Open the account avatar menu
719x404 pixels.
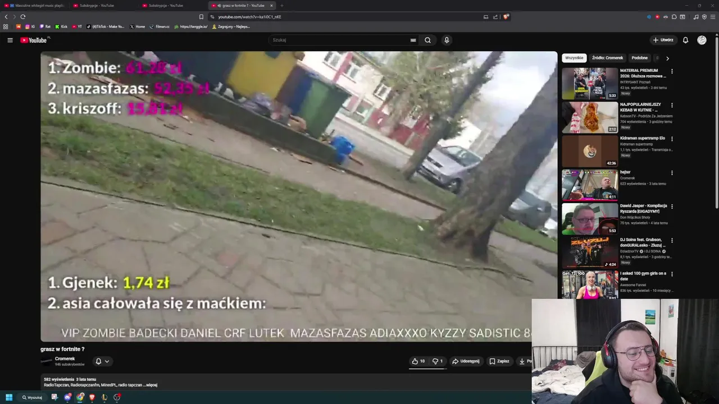[702, 40]
